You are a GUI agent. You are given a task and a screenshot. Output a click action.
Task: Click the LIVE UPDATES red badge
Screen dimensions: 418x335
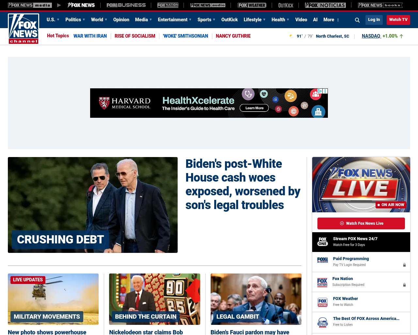pyautogui.click(x=28, y=280)
